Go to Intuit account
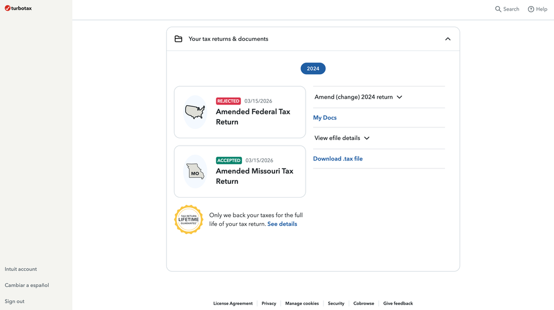 tap(21, 269)
